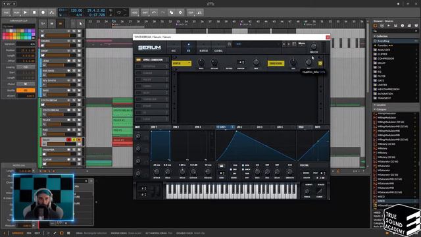Toggle the DIMENSION yellow button
421x237 pixels.
tap(276, 63)
